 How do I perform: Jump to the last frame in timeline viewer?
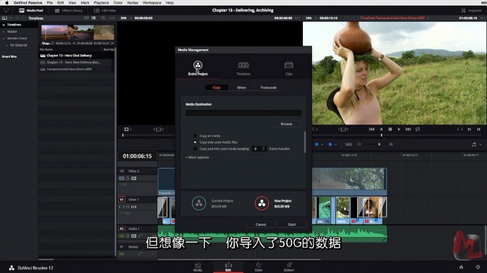(x=408, y=129)
